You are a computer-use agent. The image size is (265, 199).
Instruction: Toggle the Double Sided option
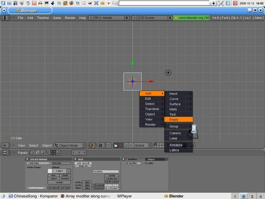click(112, 185)
